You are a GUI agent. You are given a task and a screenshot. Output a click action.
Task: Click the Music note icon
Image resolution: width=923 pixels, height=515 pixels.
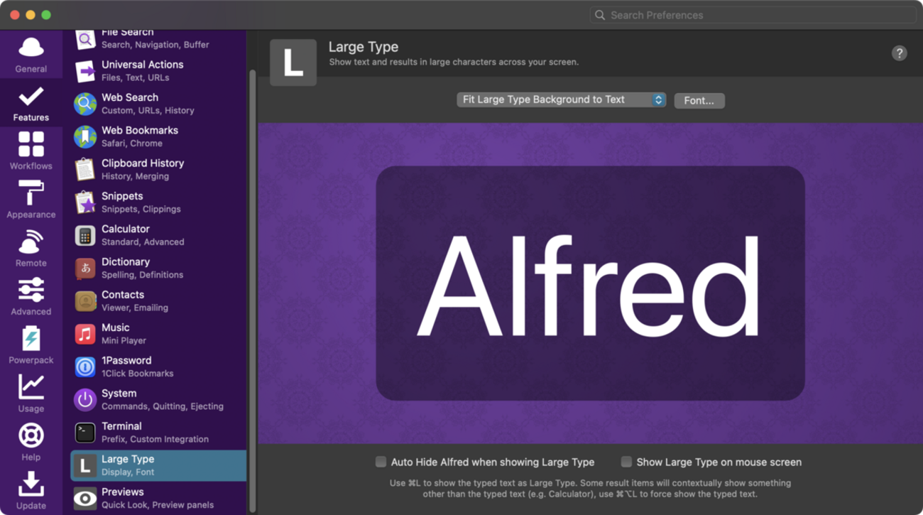tap(85, 334)
